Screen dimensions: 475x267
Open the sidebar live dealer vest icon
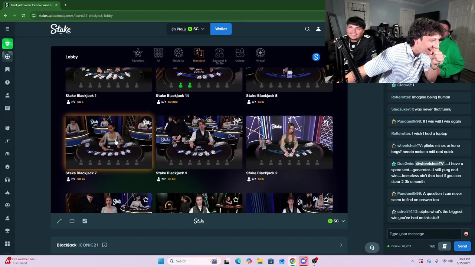click(7, 179)
